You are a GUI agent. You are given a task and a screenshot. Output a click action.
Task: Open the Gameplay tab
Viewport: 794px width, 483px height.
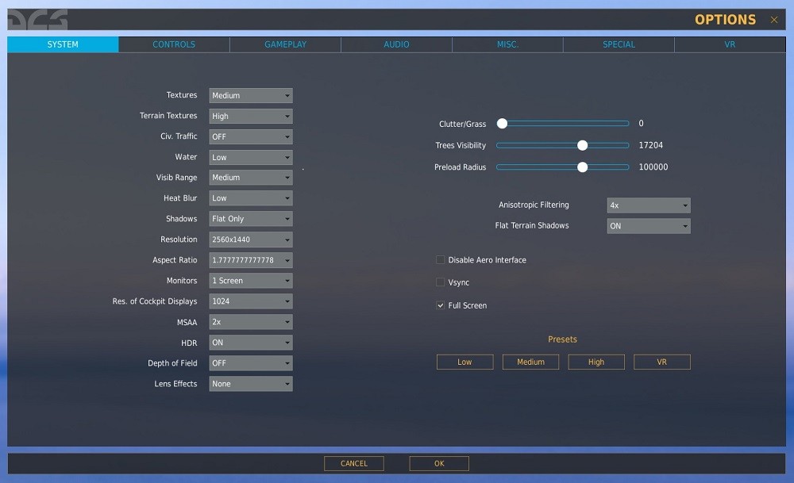(285, 44)
